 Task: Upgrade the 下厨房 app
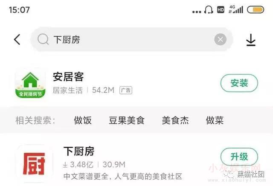click(239, 157)
